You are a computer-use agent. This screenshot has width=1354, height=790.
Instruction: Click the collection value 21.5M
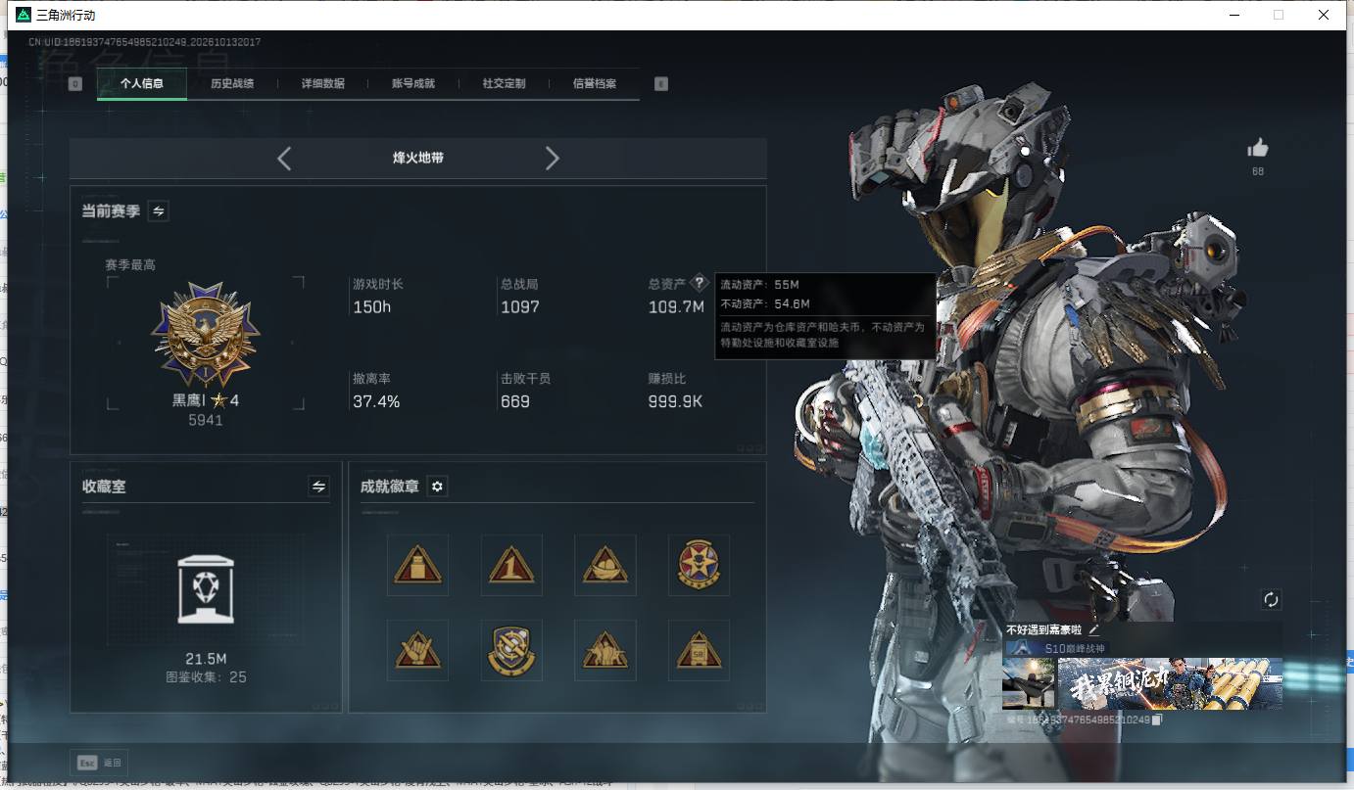coord(206,659)
